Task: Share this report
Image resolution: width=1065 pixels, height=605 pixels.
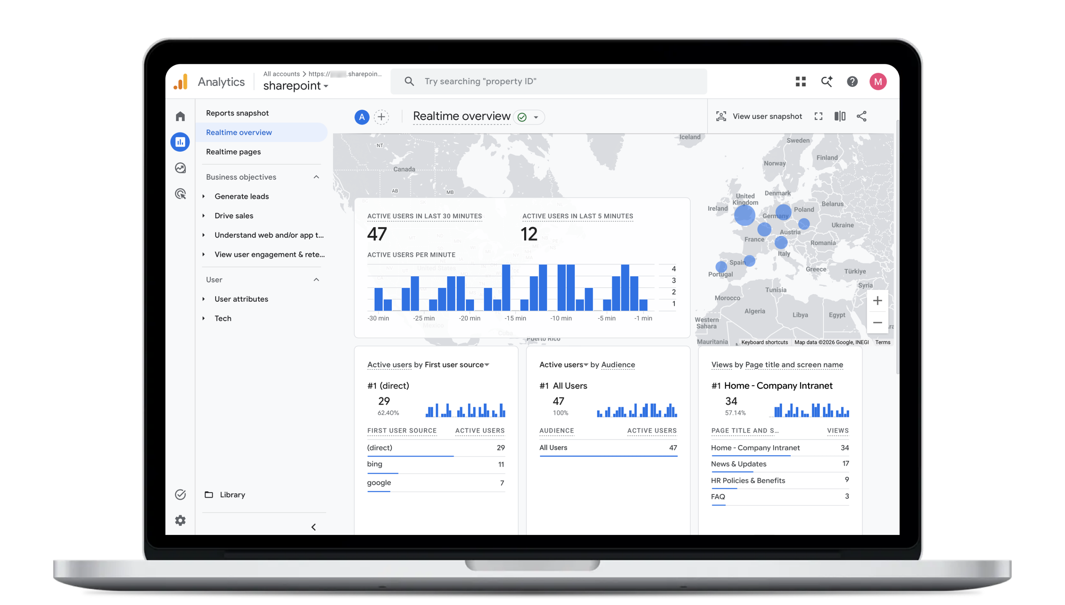Action: [x=861, y=116]
